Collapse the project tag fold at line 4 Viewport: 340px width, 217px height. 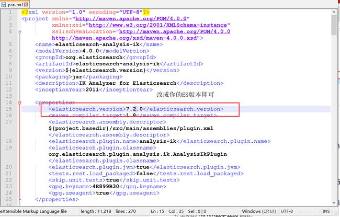click(19, 32)
